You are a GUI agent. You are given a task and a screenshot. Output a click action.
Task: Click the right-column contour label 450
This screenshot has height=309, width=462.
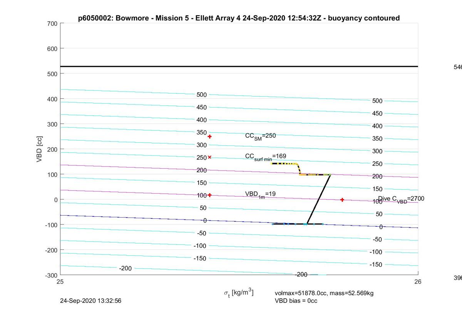(377, 113)
